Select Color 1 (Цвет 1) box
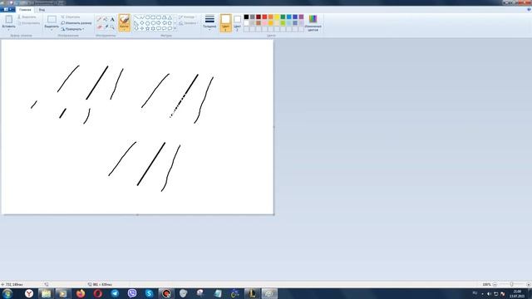The height and width of the screenshot is (299, 532). (225, 22)
